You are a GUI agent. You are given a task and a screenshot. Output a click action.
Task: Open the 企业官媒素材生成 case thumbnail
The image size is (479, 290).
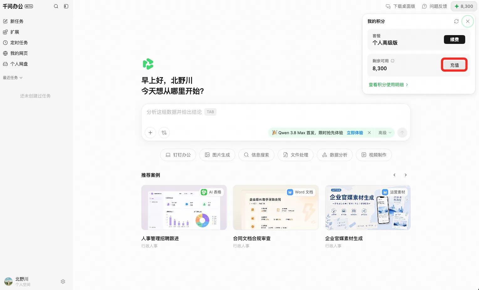pos(368,208)
